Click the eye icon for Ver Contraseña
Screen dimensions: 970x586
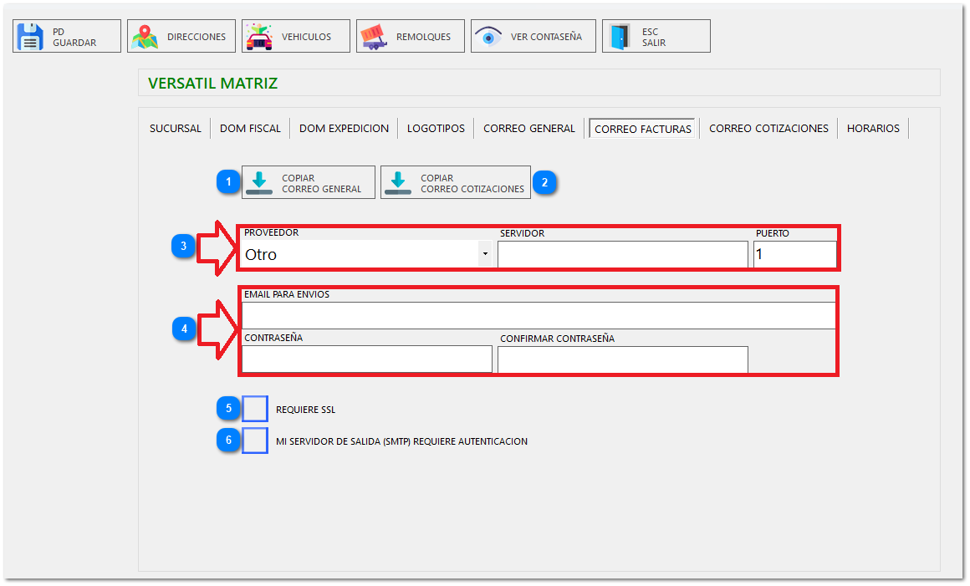[x=488, y=37]
